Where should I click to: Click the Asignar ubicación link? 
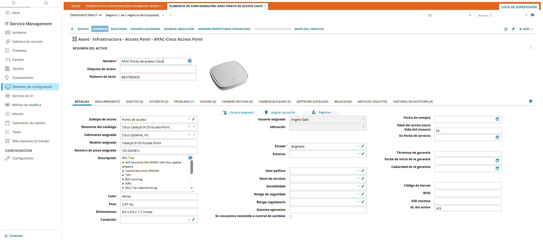coord(283,112)
